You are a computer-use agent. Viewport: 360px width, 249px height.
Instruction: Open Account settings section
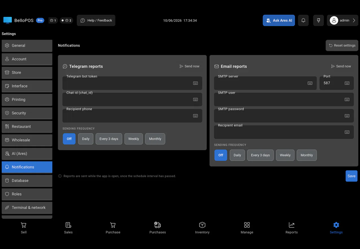tap(27, 59)
